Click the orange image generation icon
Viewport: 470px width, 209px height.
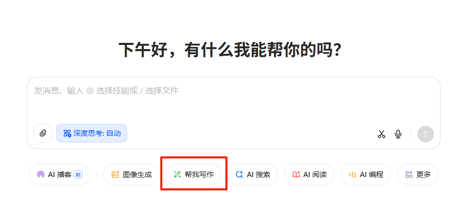115,174
